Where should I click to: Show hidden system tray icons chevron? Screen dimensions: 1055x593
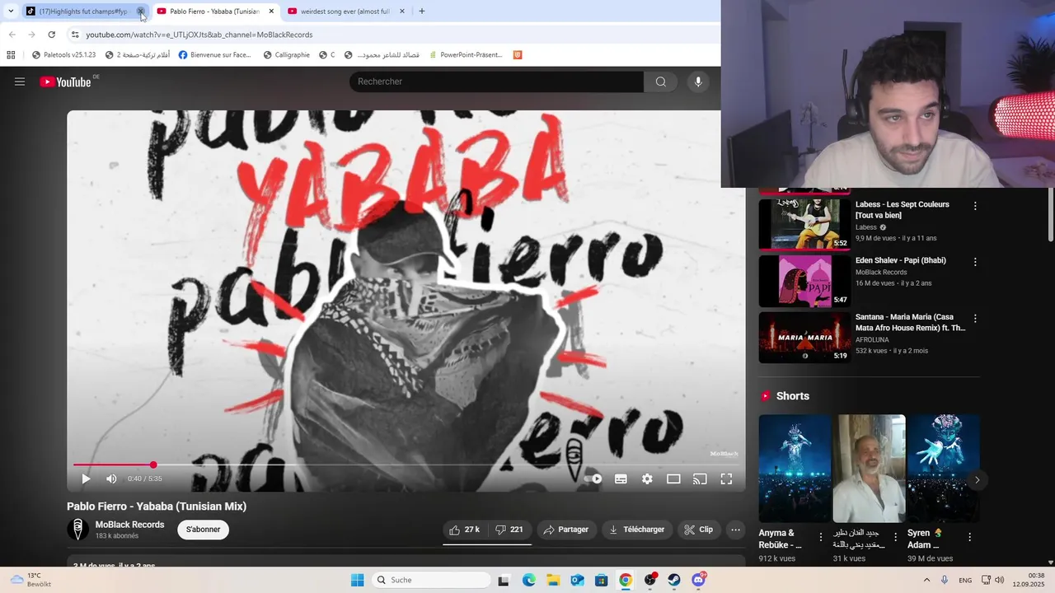click(x=926, y=580)
